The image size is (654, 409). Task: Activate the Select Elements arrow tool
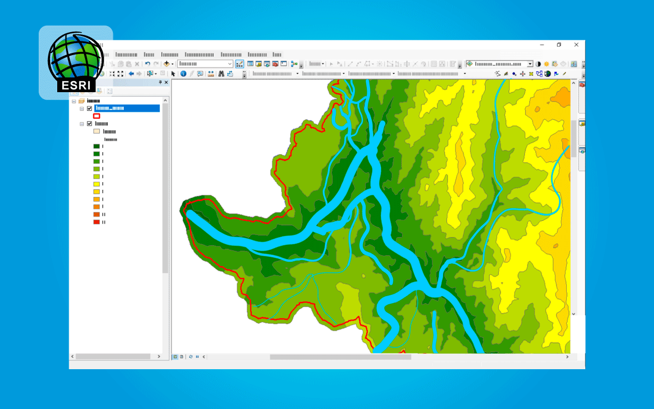pos(173,74)
